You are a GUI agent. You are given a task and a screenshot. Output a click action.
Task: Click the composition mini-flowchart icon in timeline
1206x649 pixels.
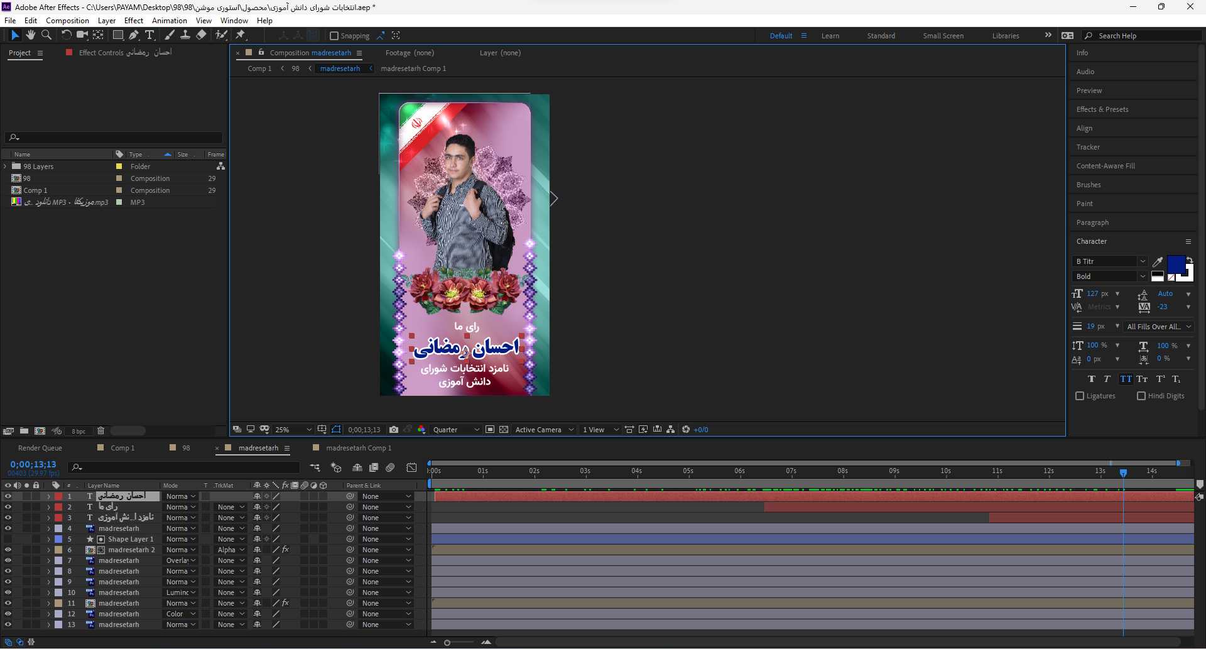[315, 467]
